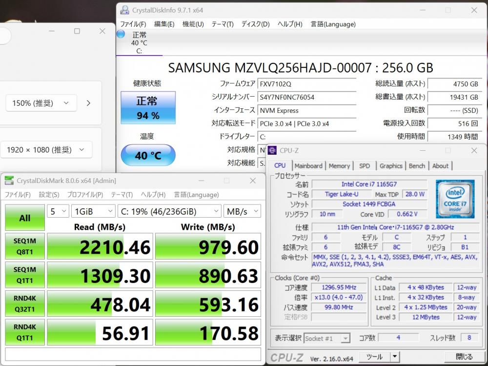The width and height of the screenshot is (488, 366).
Task: Open 編集(E) menu in CrystalDiskInfo
Action: [x=164, y=24]
